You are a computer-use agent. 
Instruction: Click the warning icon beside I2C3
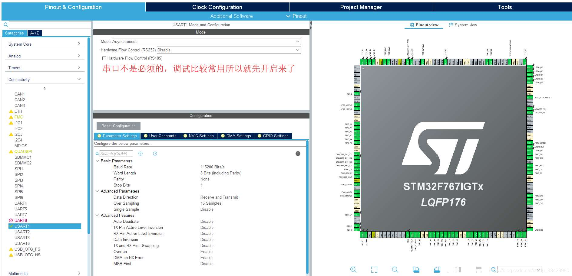(x=11, y=135)
